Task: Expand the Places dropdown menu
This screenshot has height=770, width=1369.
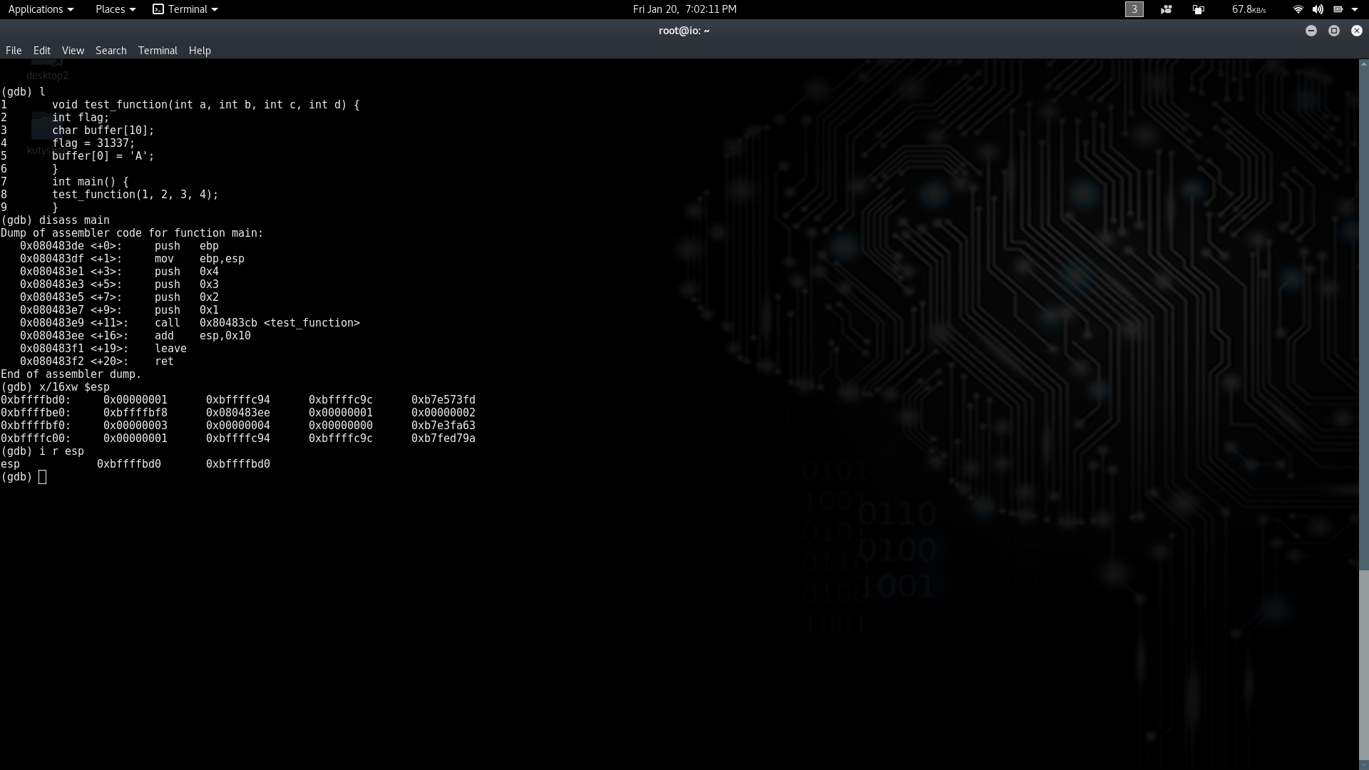Action: click(x=116, y=9)
